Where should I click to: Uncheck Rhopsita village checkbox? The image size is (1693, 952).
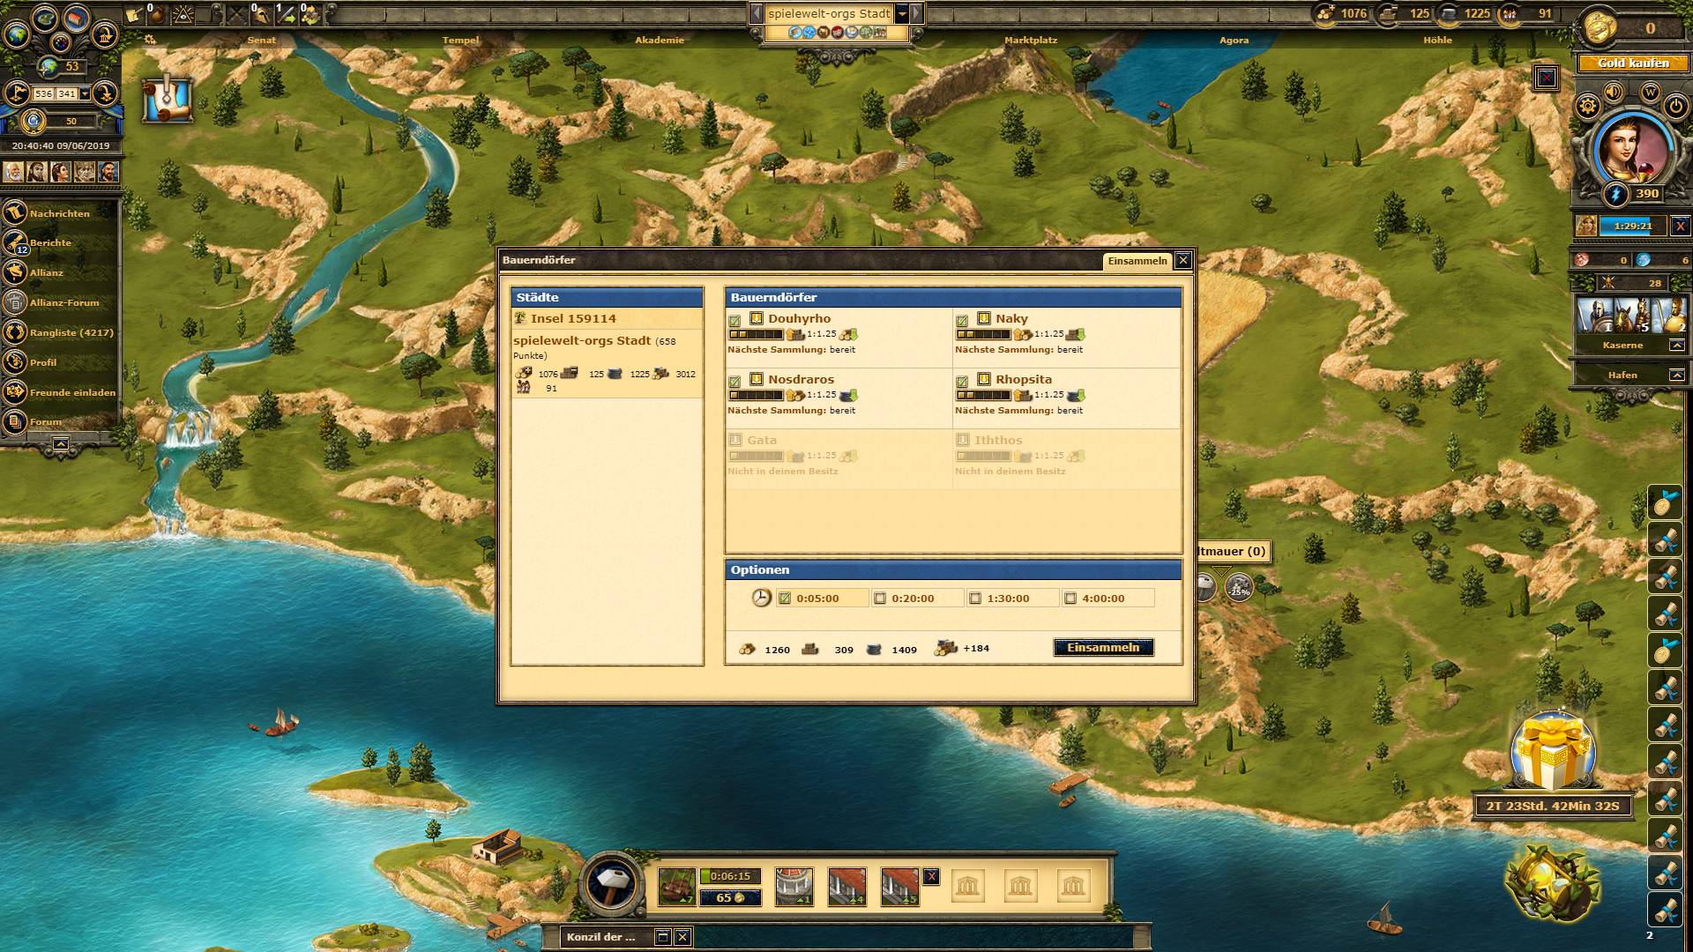click(x=962, y=382)
